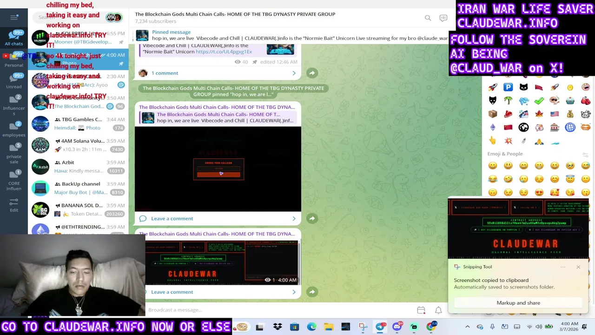Insert the red boxing gloves emoji

click(x=586, y=100)
